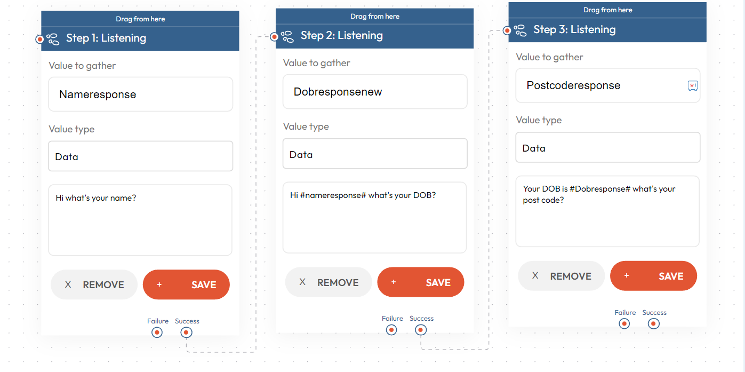Click into the Nameresponse value field
The width and height of the screenshot is (745, 372).
pos(141,94)
